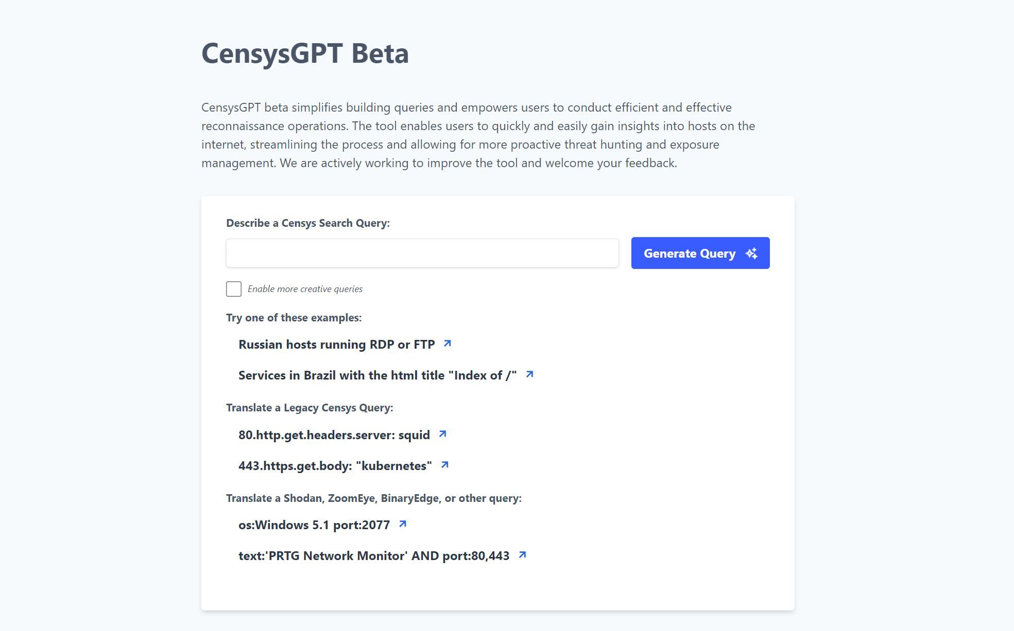The image size is (1014, 631).
Task: Click the PRTG Network Monitor example text
Action: click(373, 555)
